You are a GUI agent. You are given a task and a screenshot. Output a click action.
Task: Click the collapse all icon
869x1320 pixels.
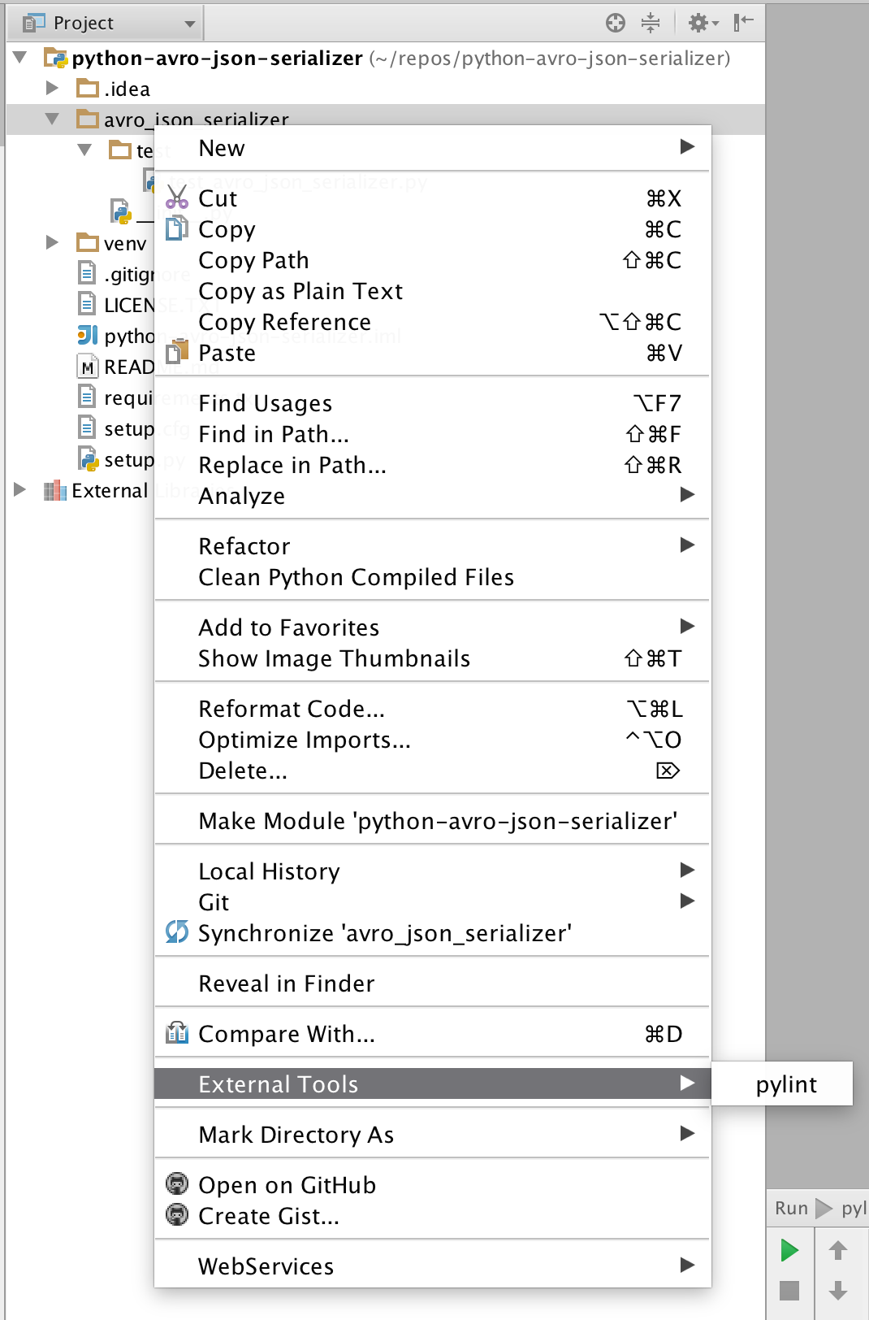tap(651, 23)
